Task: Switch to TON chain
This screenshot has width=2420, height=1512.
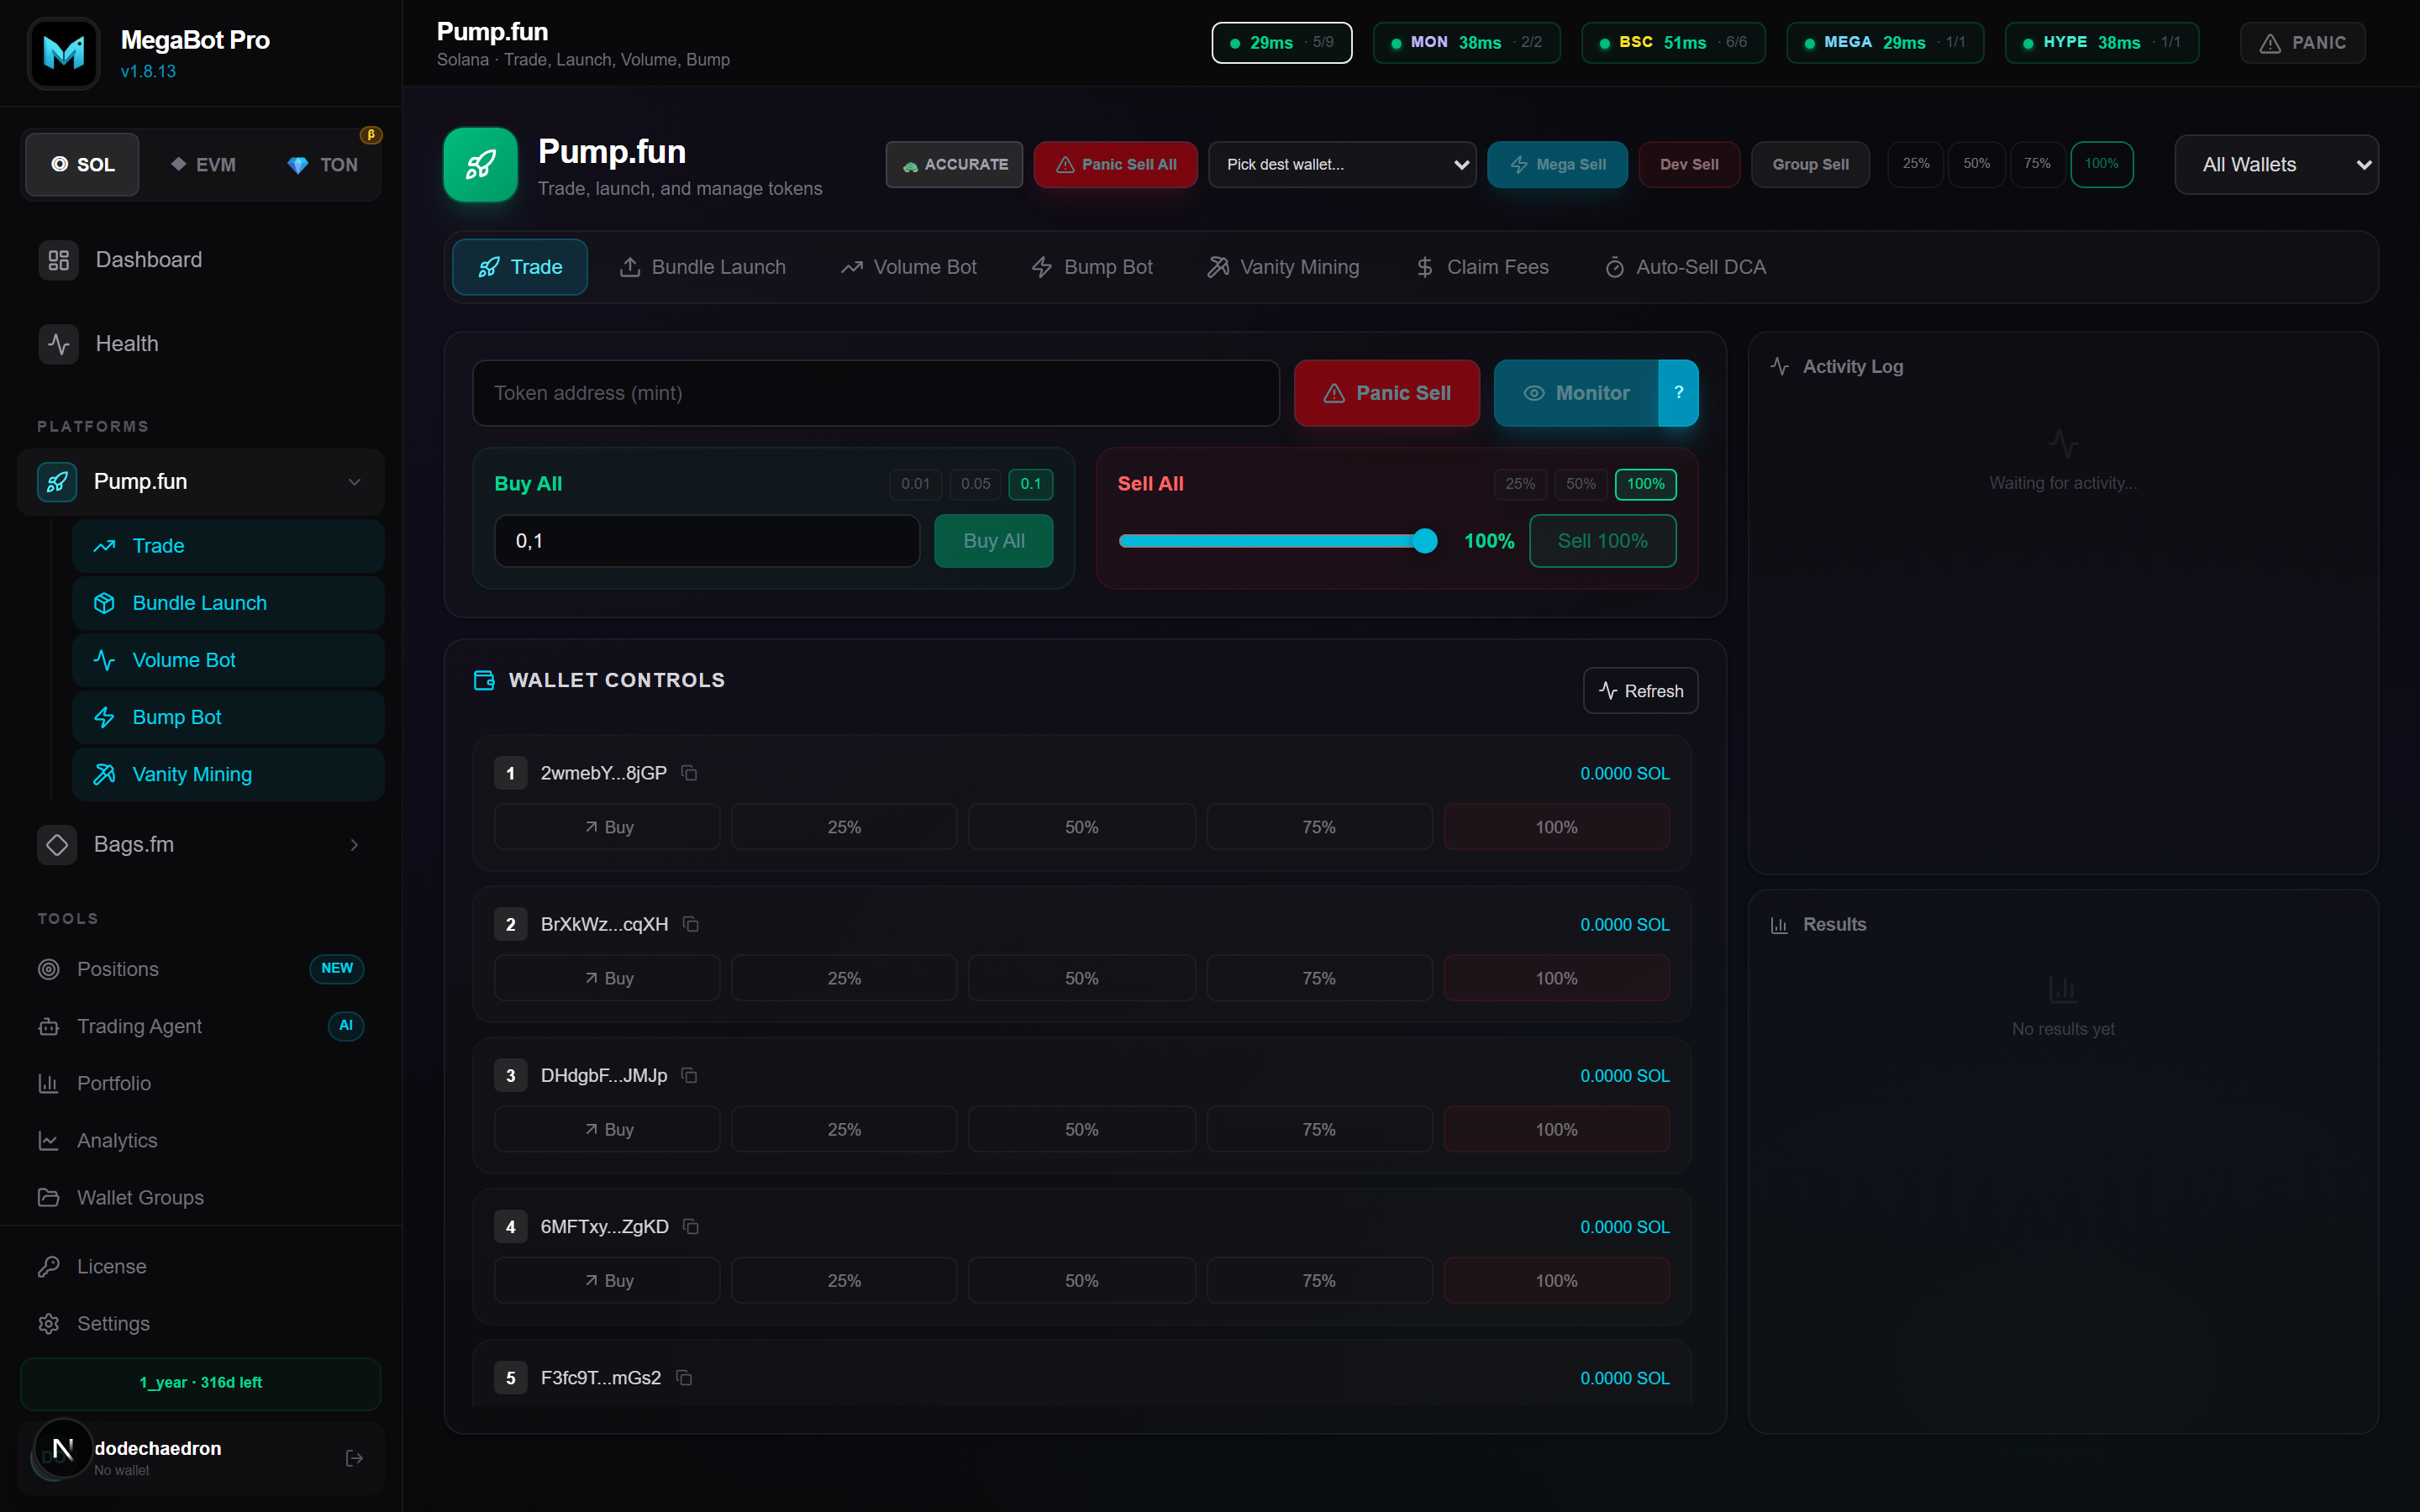Action: tap(323, 165)
